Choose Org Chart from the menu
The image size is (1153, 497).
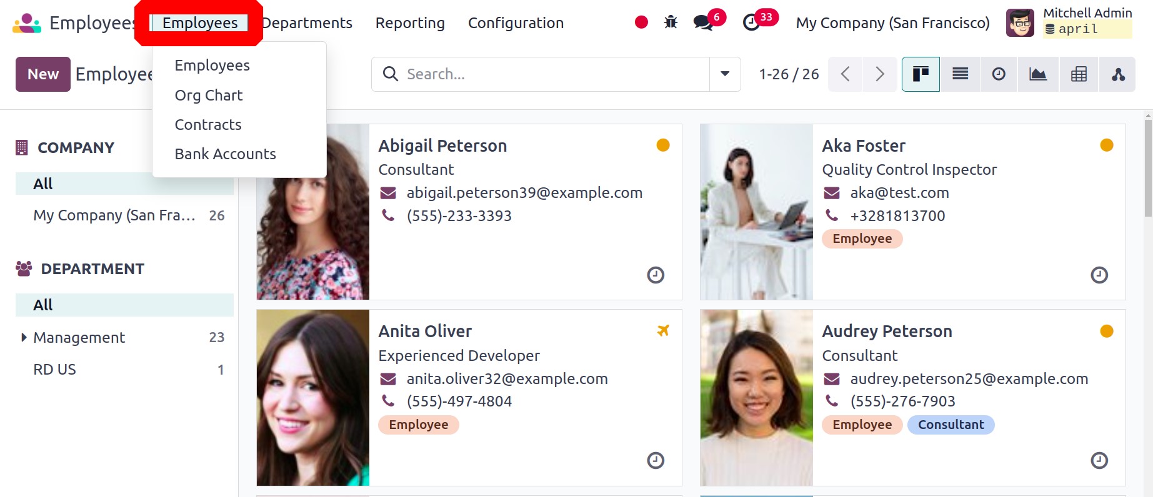click(209, 96)
